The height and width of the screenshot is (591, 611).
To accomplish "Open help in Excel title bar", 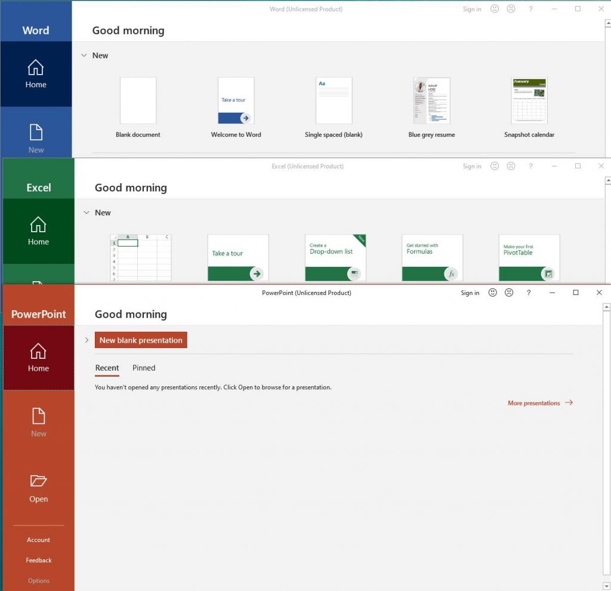I will pos(530,166).
